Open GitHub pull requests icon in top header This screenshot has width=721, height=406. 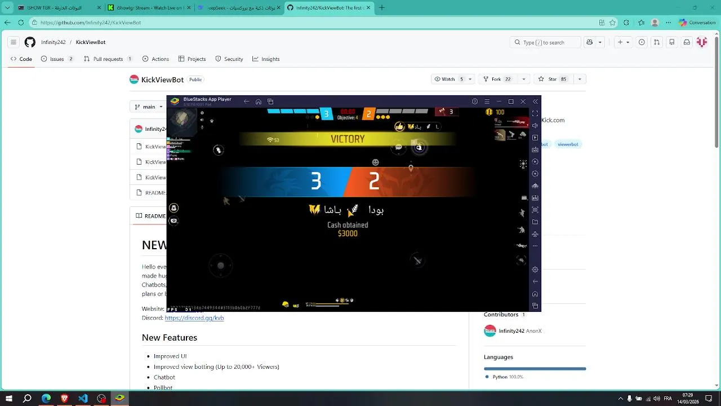657,42
